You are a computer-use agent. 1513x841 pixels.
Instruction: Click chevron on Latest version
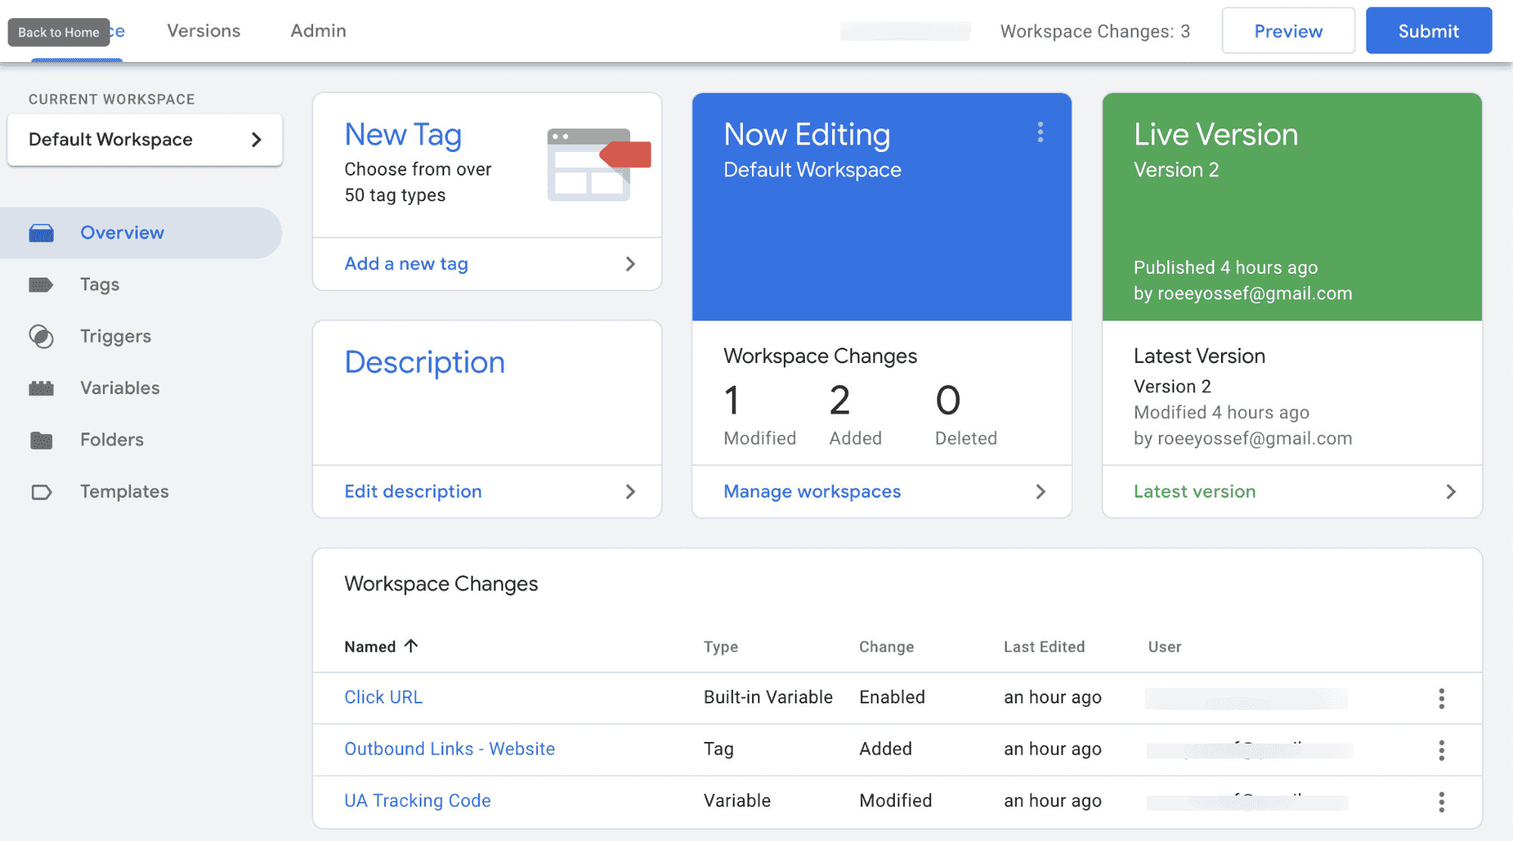[x=1450, y=492]
